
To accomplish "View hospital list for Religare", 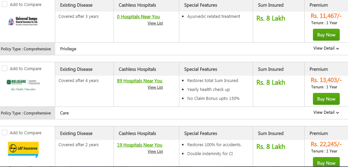I will [x=155, y=87].
